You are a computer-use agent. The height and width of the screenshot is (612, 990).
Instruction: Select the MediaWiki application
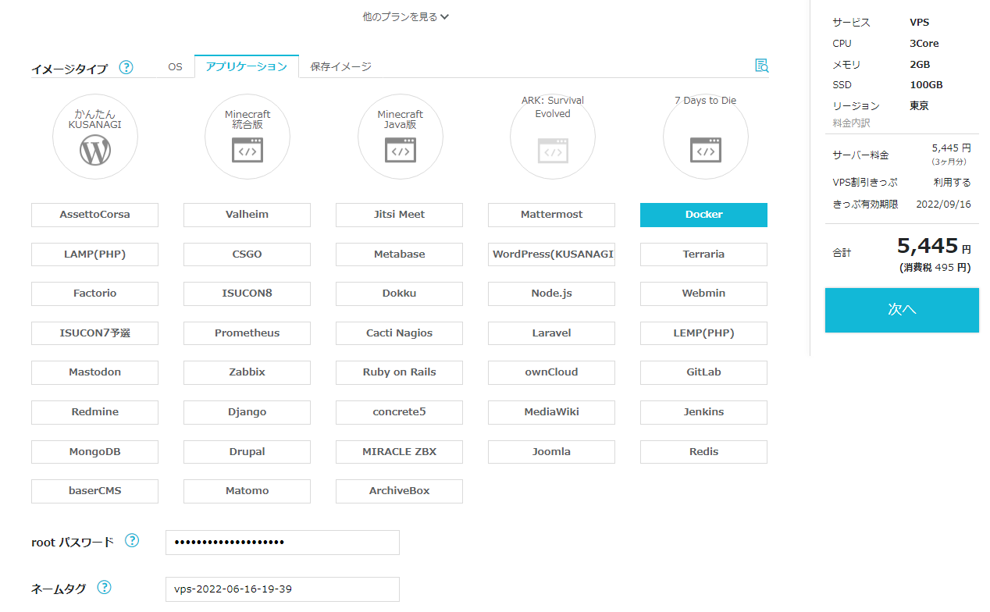551,412
